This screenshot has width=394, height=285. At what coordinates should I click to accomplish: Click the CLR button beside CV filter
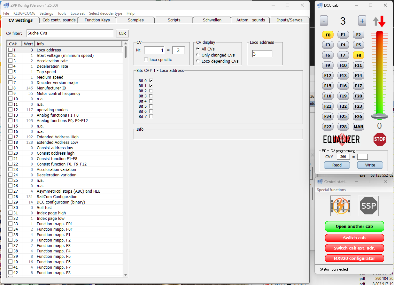122,33
